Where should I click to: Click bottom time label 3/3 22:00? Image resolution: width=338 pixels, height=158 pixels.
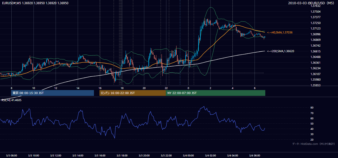pyautogui.click(x=166, y=155)
